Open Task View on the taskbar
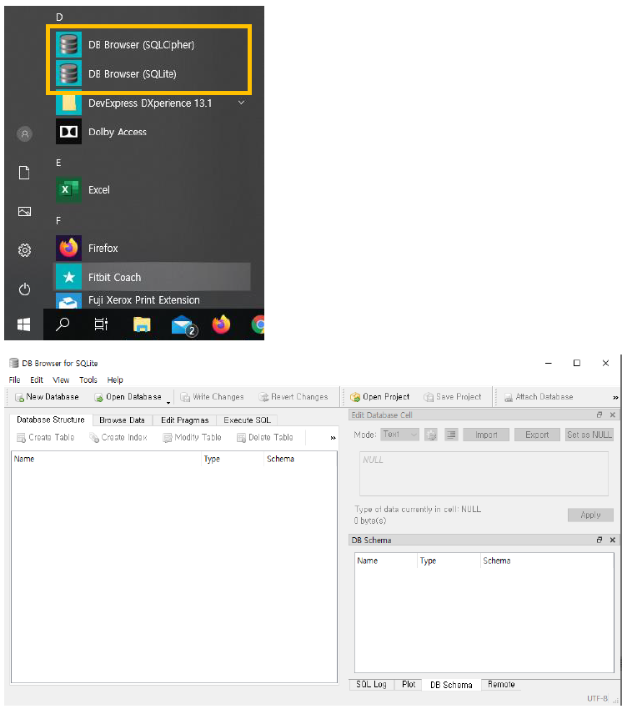 (101, 324)
